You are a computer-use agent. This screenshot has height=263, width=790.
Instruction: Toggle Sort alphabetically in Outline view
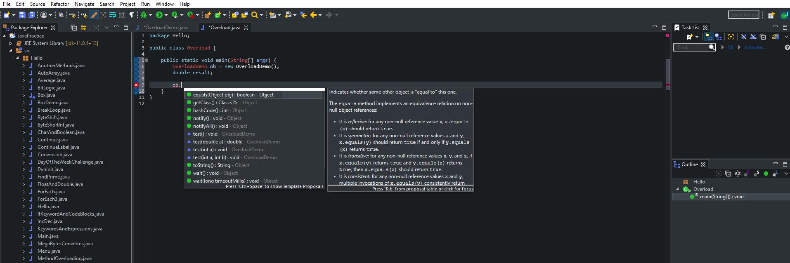[x=738, y=174]
